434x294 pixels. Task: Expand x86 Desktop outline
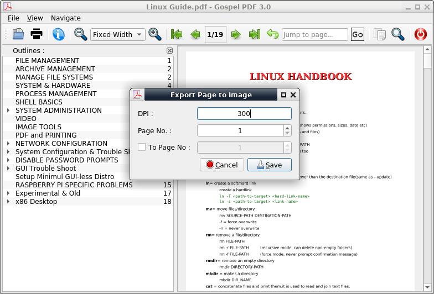(x=8, y=201)
